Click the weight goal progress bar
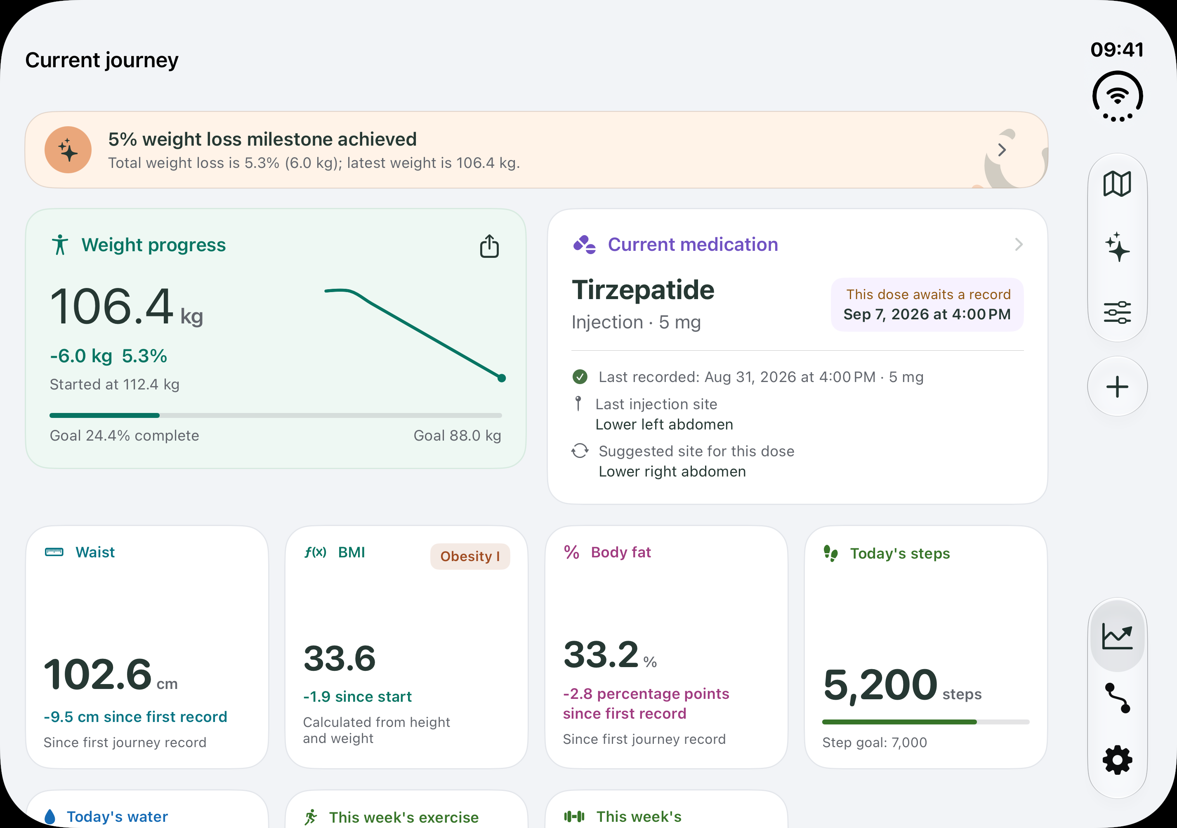 click(x=275, y=415)
